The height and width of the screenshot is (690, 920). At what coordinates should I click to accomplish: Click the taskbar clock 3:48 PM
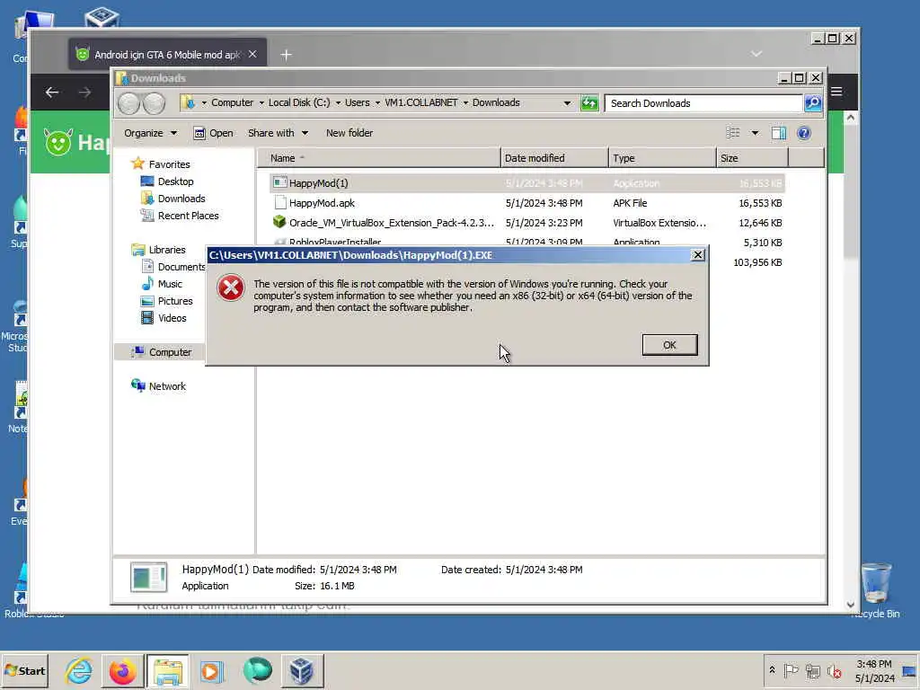[x=873, y=664]
